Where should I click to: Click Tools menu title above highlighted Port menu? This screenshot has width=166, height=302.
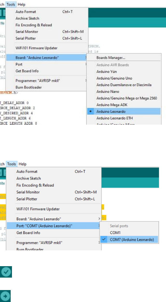tap(11, 164)
